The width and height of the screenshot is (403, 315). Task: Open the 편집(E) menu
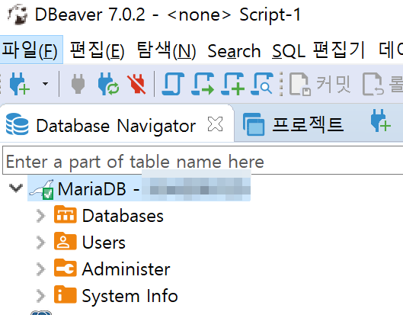pyautogui.click(x=97, y=50)
